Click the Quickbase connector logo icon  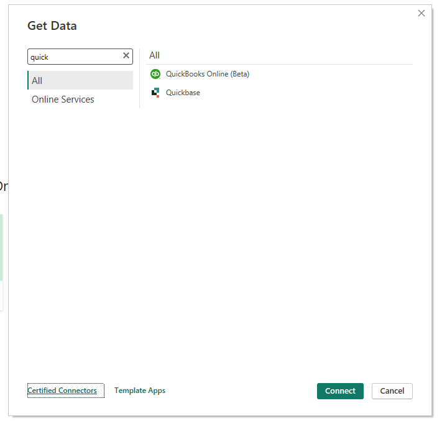pyautogui.click(x=155, y=93)
